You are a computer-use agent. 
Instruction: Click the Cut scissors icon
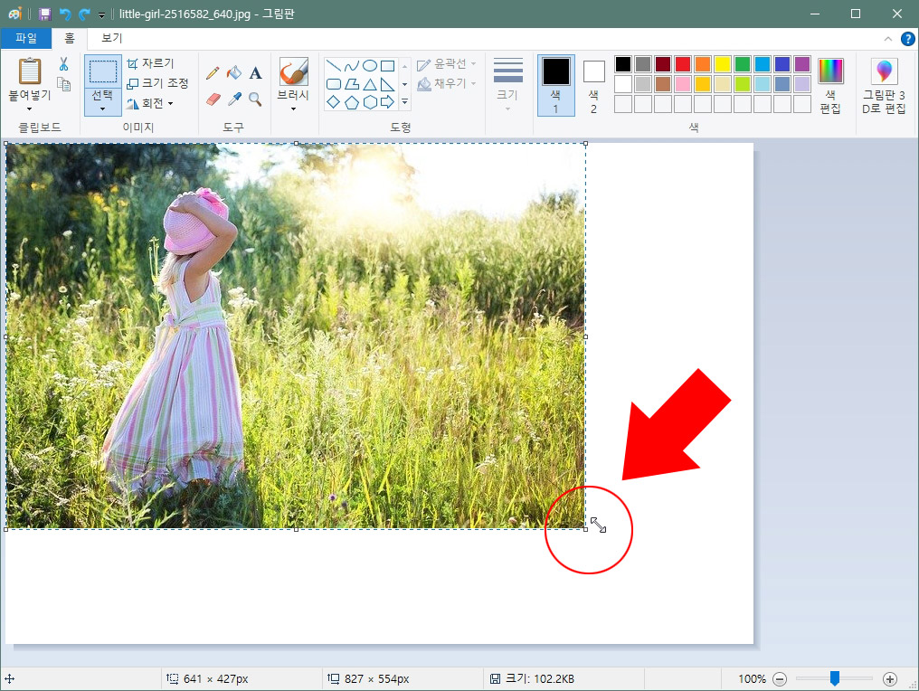(64, 64)
